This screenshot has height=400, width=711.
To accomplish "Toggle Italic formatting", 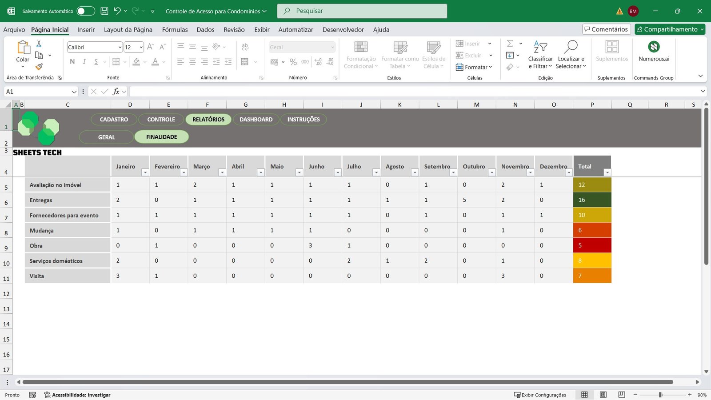I will (84, 62).
